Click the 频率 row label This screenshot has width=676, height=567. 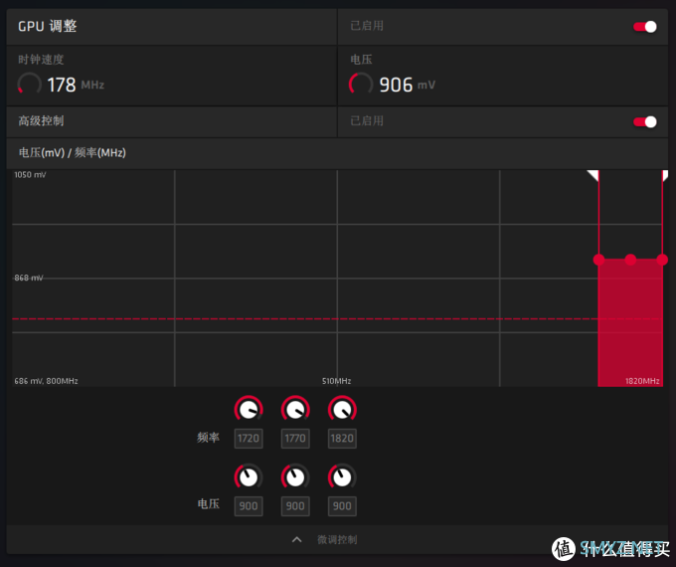(208, 438)
